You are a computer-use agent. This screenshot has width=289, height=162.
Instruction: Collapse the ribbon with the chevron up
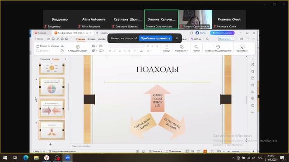click(x=254, y=39)
